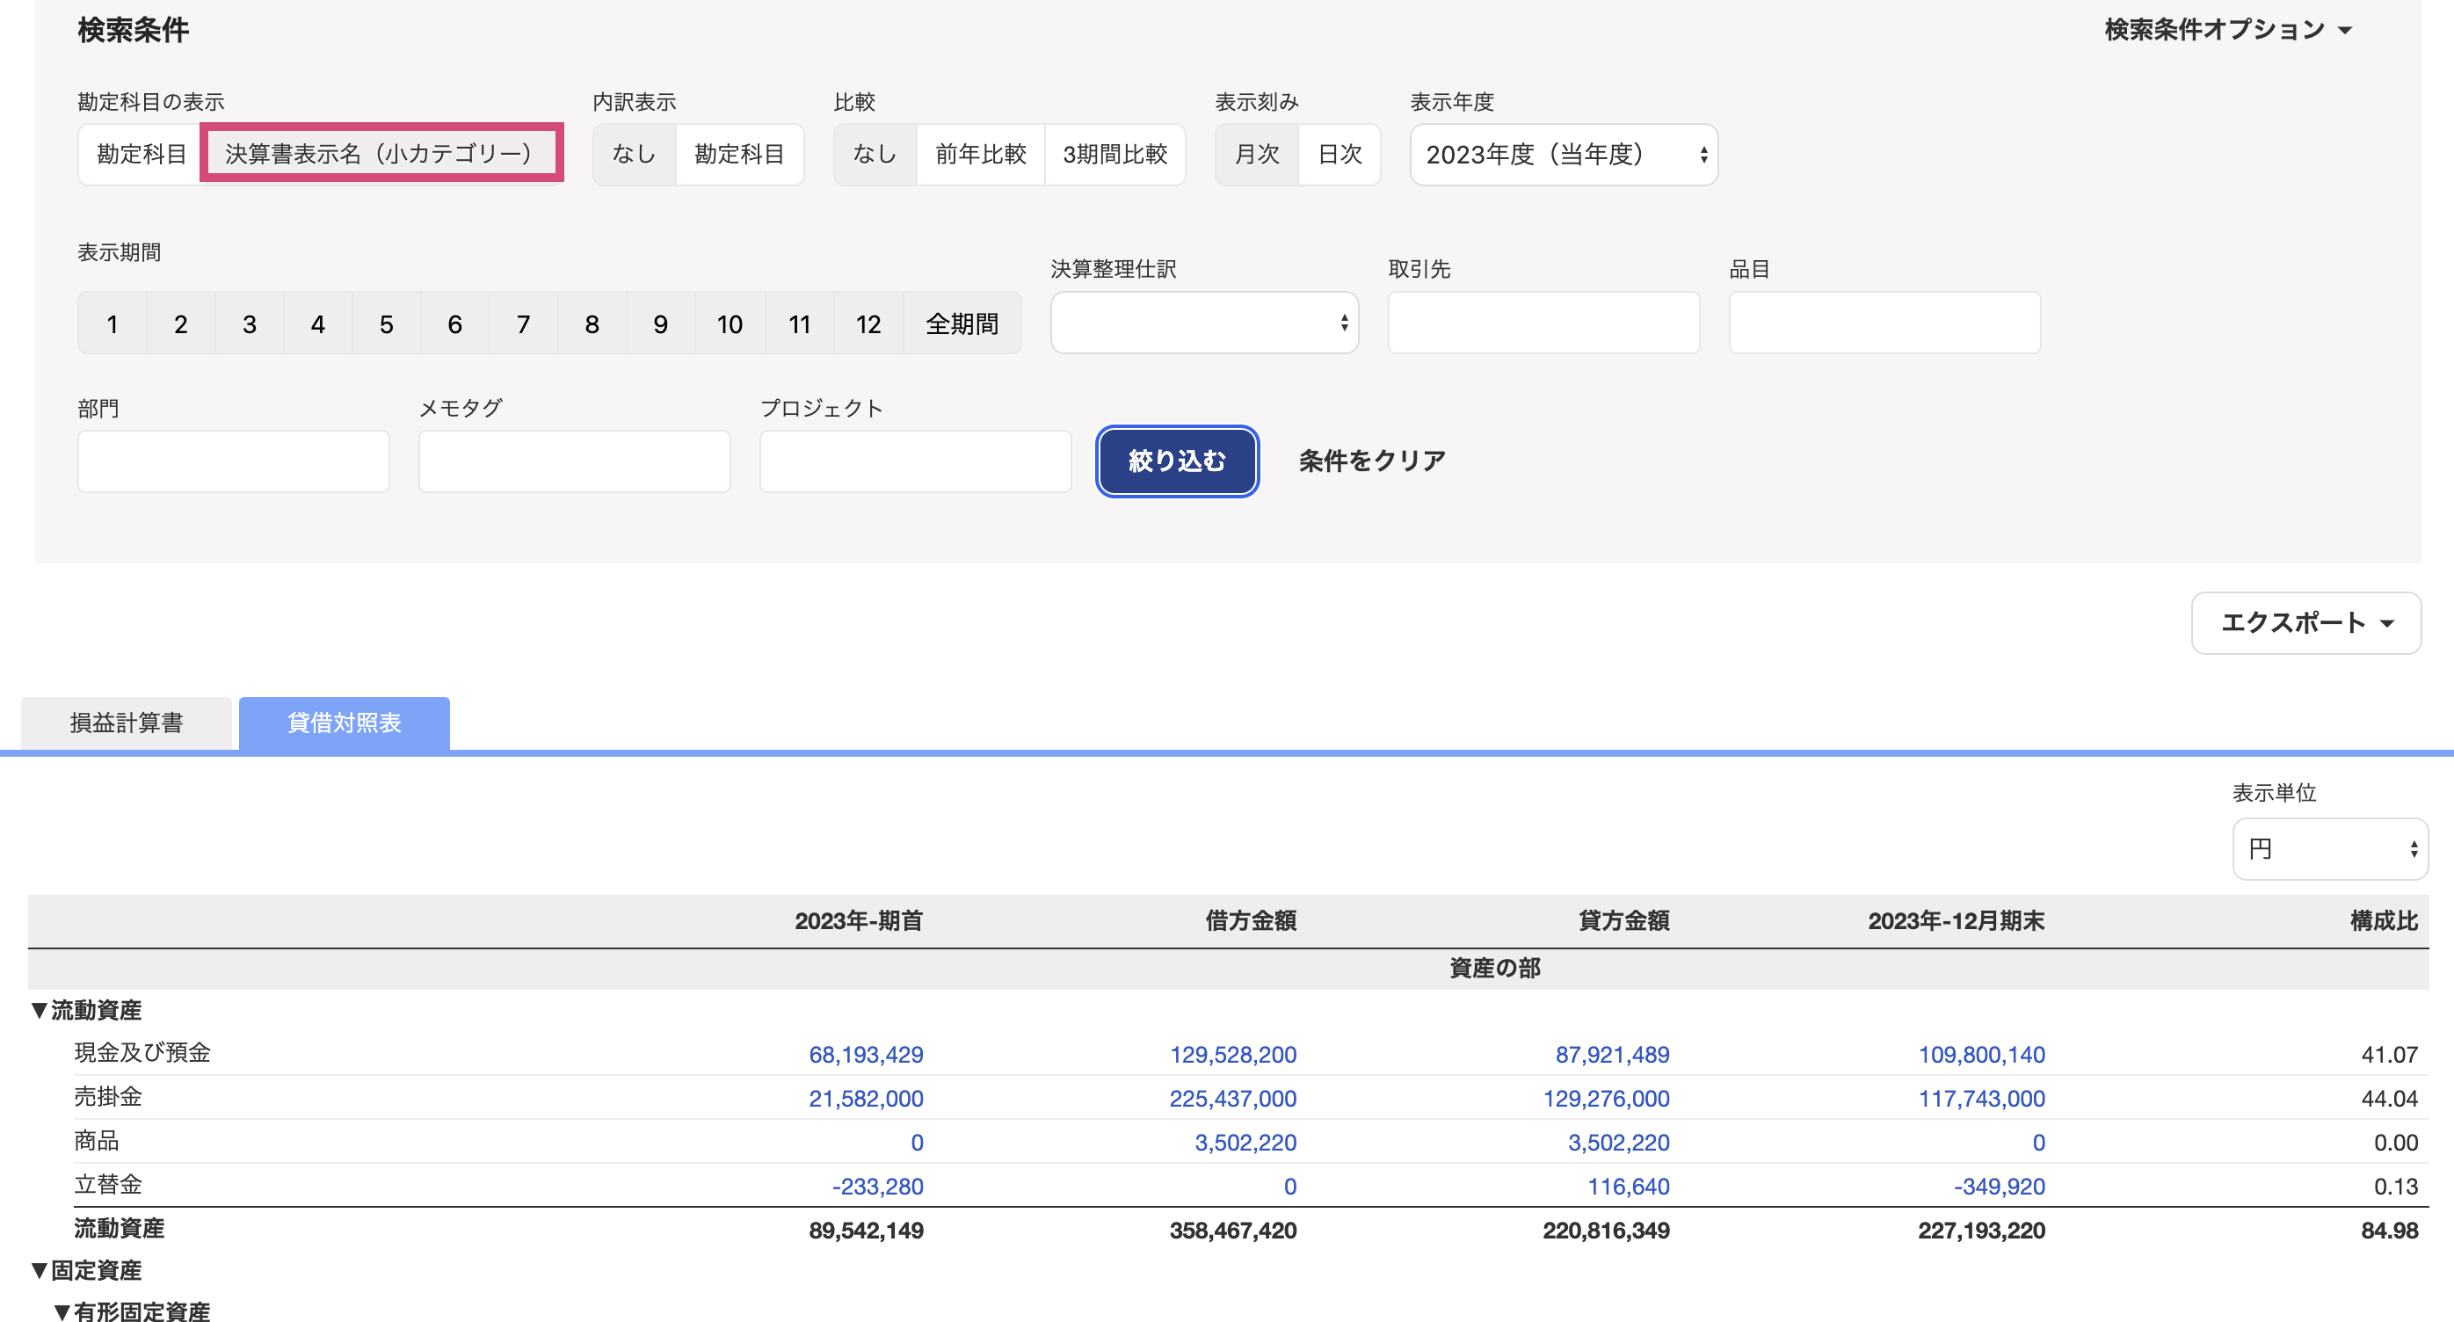Open 商品 借方 value 3,502,220
Viewport: 2454px width, 1322px height.
point(1245,1142)
